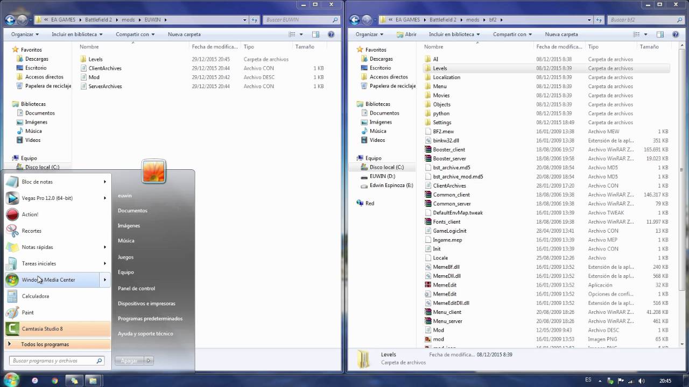Launch Windows Media Center

pyautogui.click(x=53, y=279)
